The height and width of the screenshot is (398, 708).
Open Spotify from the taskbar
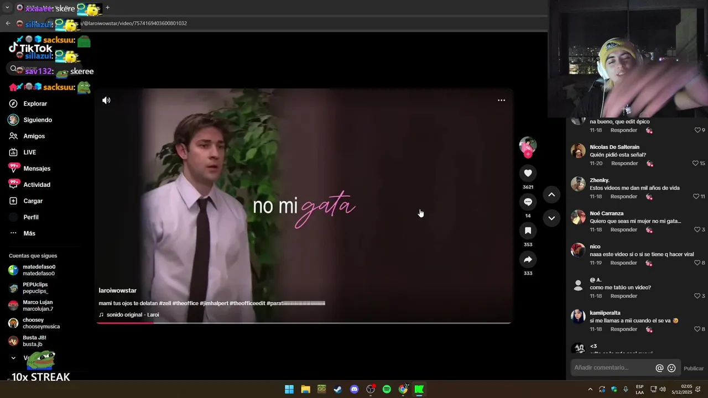tap(387, 389)
